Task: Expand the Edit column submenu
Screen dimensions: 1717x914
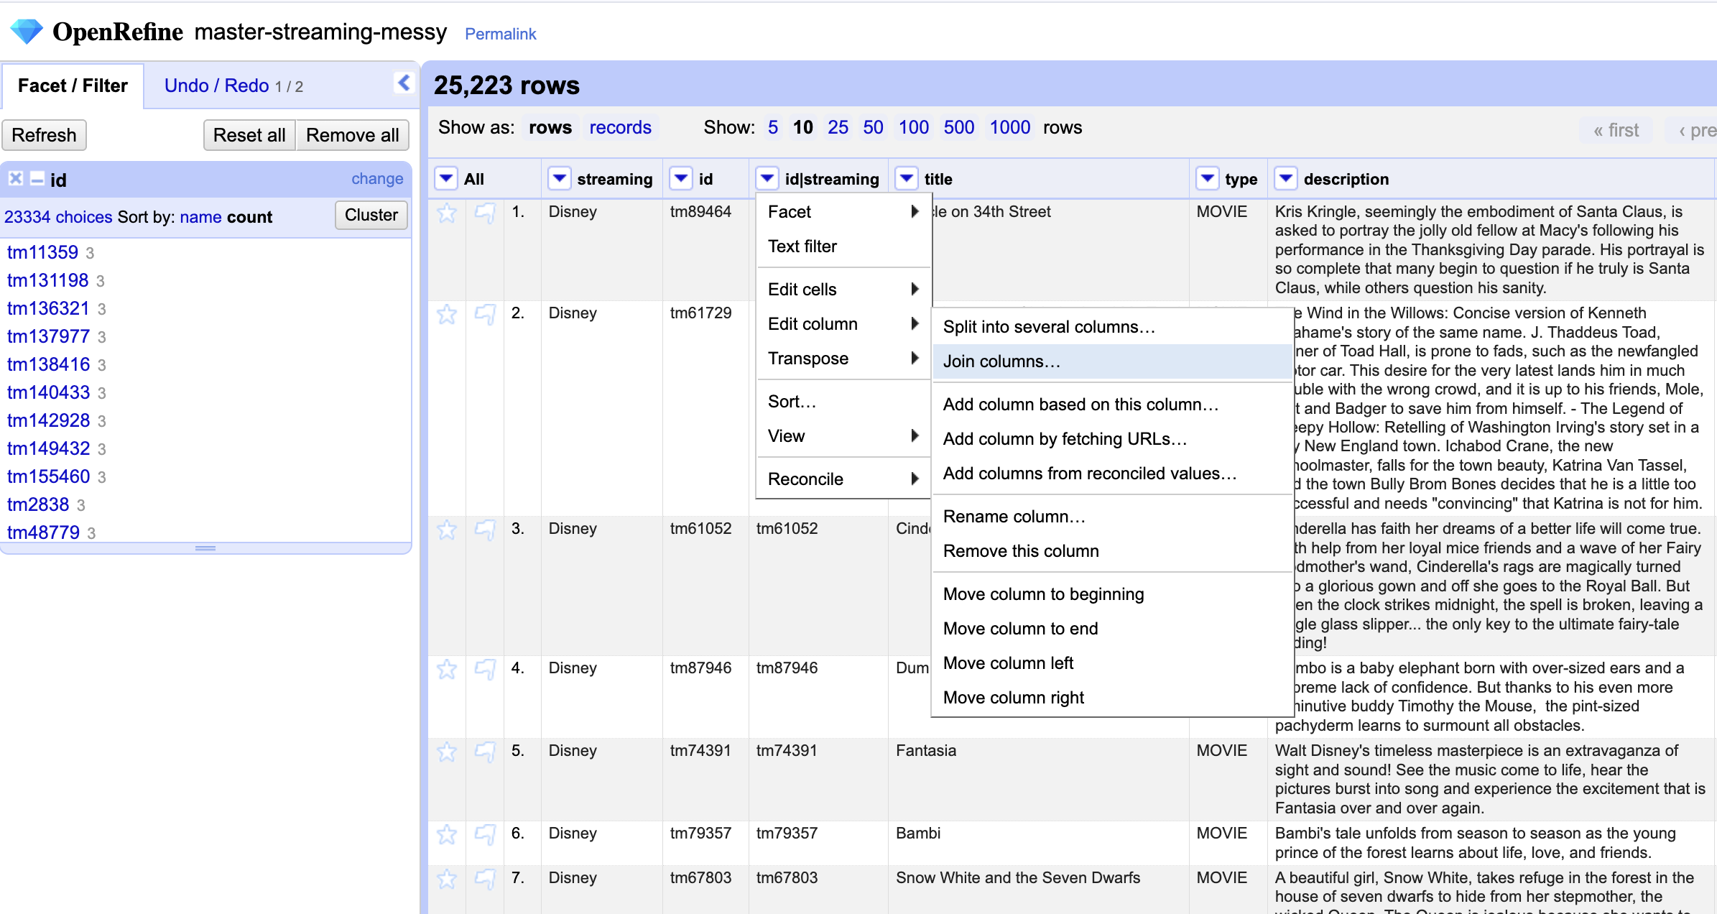Action: [843, 324]
